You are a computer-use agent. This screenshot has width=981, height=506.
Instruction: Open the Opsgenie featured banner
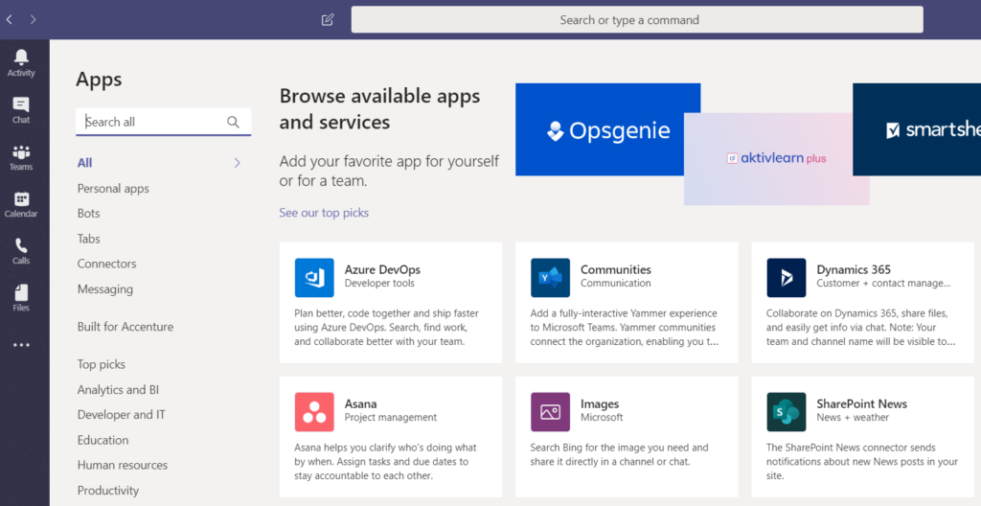coord(607,129)
